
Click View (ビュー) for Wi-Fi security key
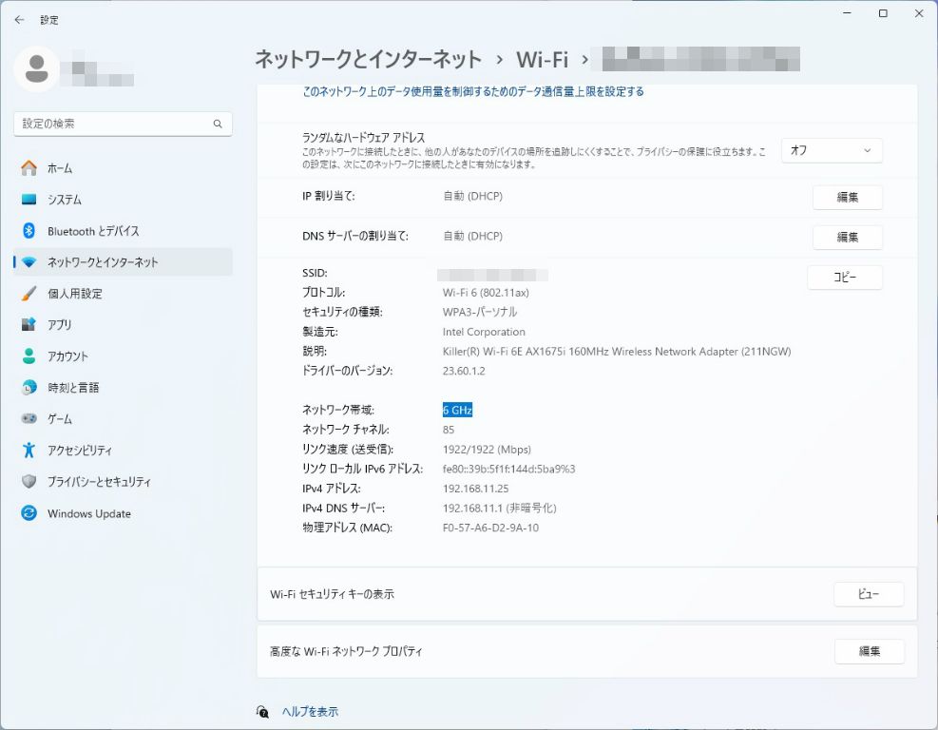868,594
